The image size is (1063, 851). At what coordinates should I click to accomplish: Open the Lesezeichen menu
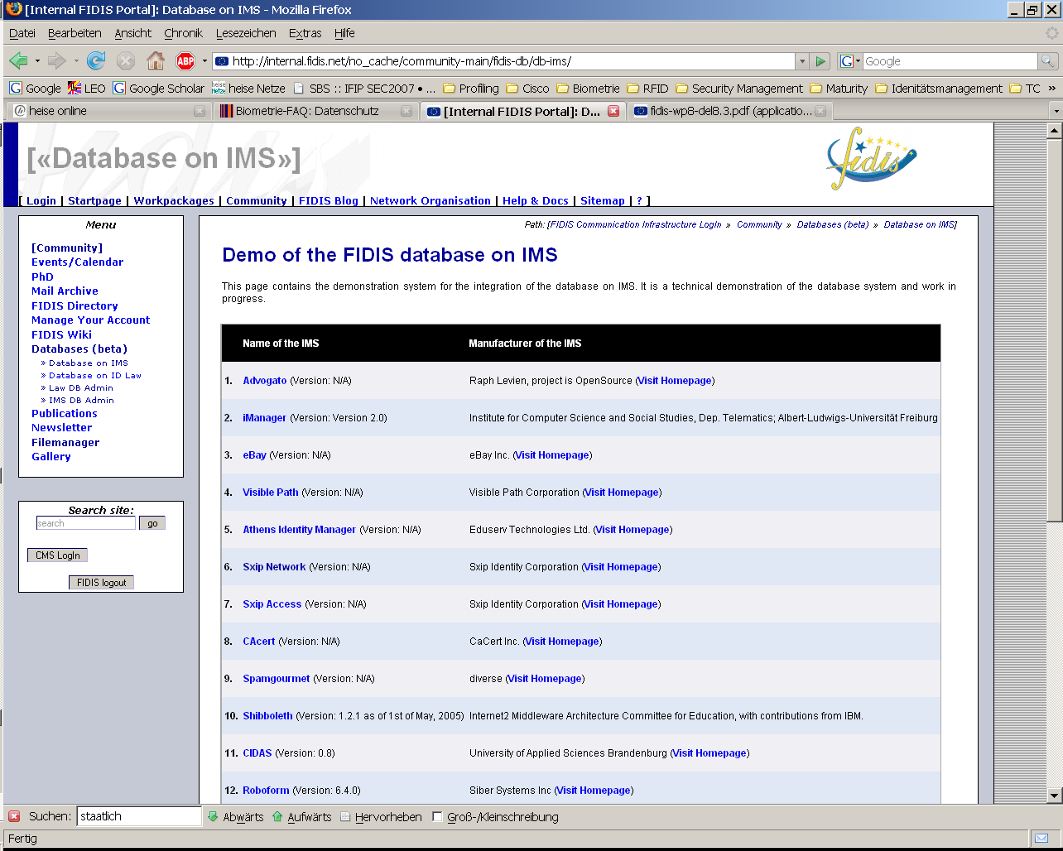[246, 33]
